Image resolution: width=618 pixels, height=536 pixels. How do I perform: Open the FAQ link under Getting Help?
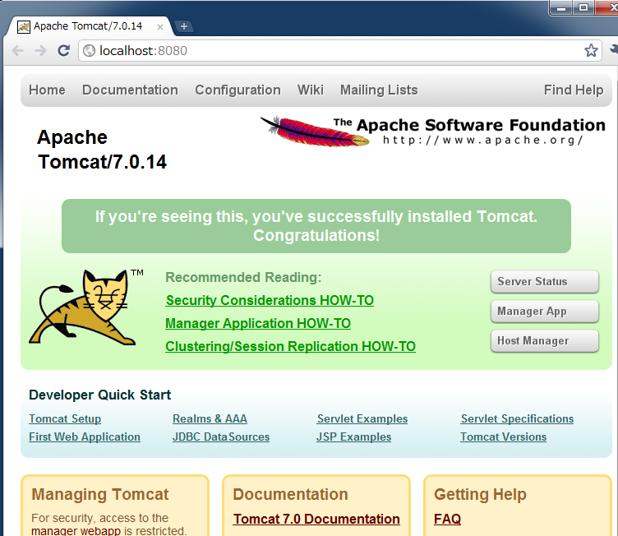(x=447, y=519)
